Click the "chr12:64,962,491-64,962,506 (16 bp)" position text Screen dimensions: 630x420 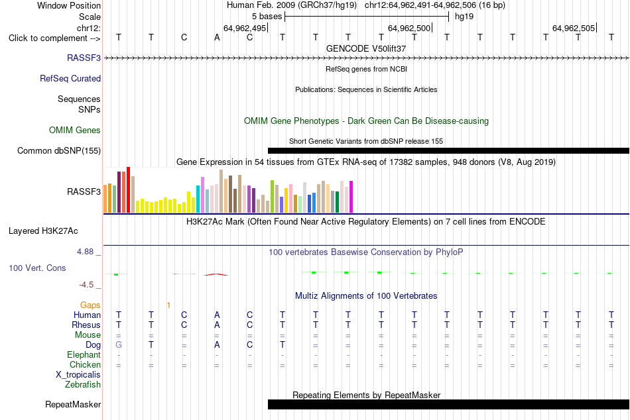tap(435, 5)
